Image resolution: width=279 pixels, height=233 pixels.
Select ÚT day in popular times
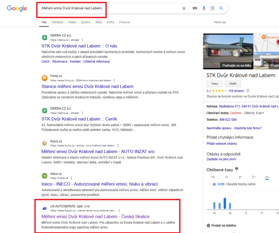click(227, 177)
